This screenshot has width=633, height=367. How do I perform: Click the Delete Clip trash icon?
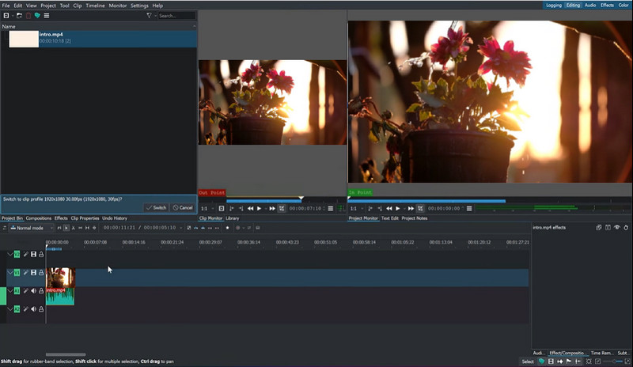(x=28, y=16)
